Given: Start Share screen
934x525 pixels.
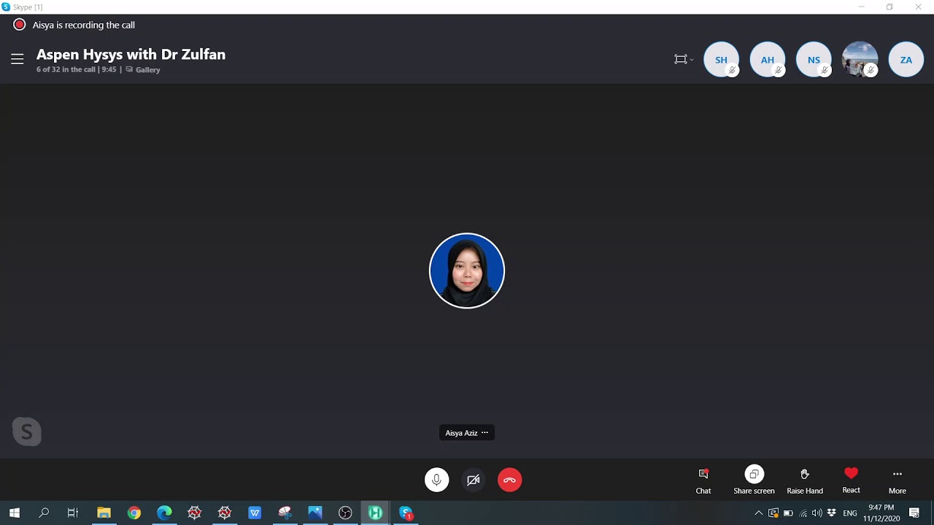Looking at the screenshot, I should click(x=754, y=481).
